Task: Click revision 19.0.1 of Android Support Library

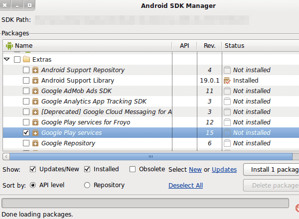Action: point(209,81)
